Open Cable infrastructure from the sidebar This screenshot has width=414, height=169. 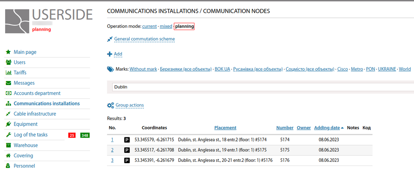tap(34, 114)
